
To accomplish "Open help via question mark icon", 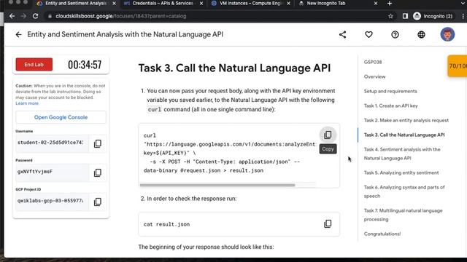I will click(x=395, y=34).
